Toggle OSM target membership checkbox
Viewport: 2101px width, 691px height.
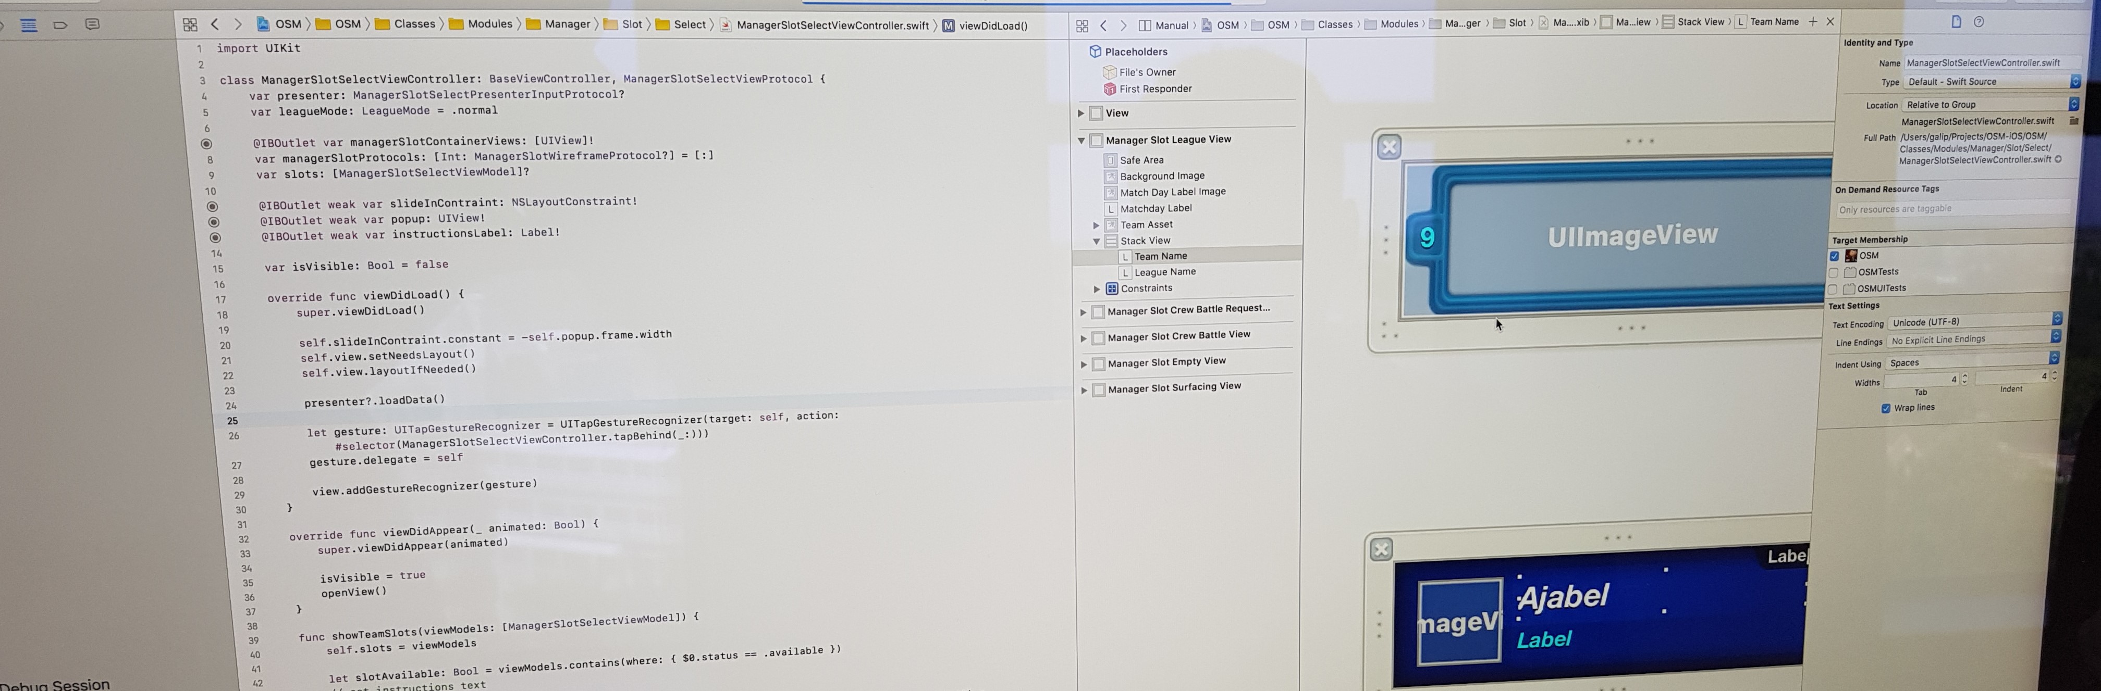[1834, 256]
